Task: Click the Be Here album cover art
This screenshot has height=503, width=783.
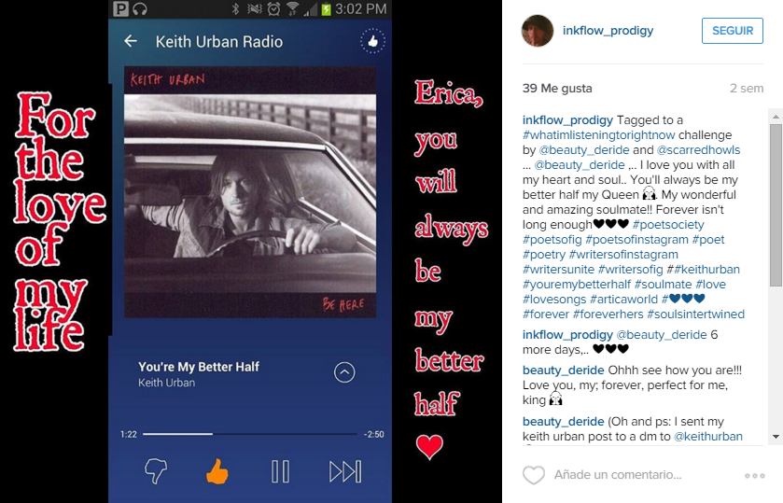Action: point(250,192)
